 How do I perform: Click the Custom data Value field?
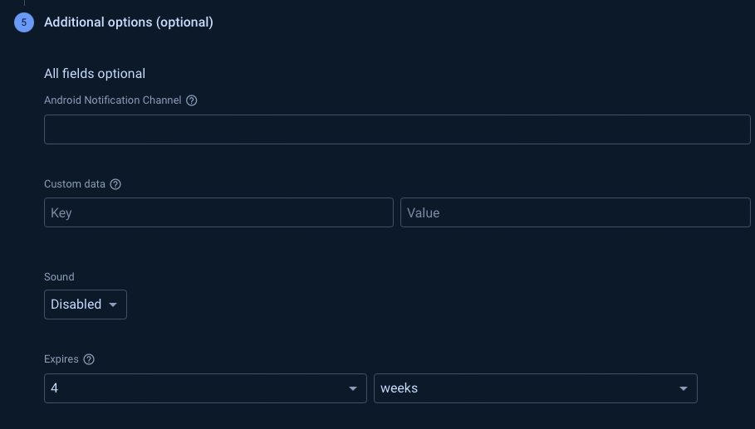click(x=576, y=212)
